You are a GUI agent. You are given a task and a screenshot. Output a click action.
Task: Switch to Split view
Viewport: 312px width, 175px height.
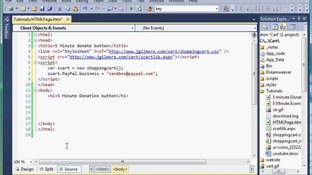click(x=47, y=169)
